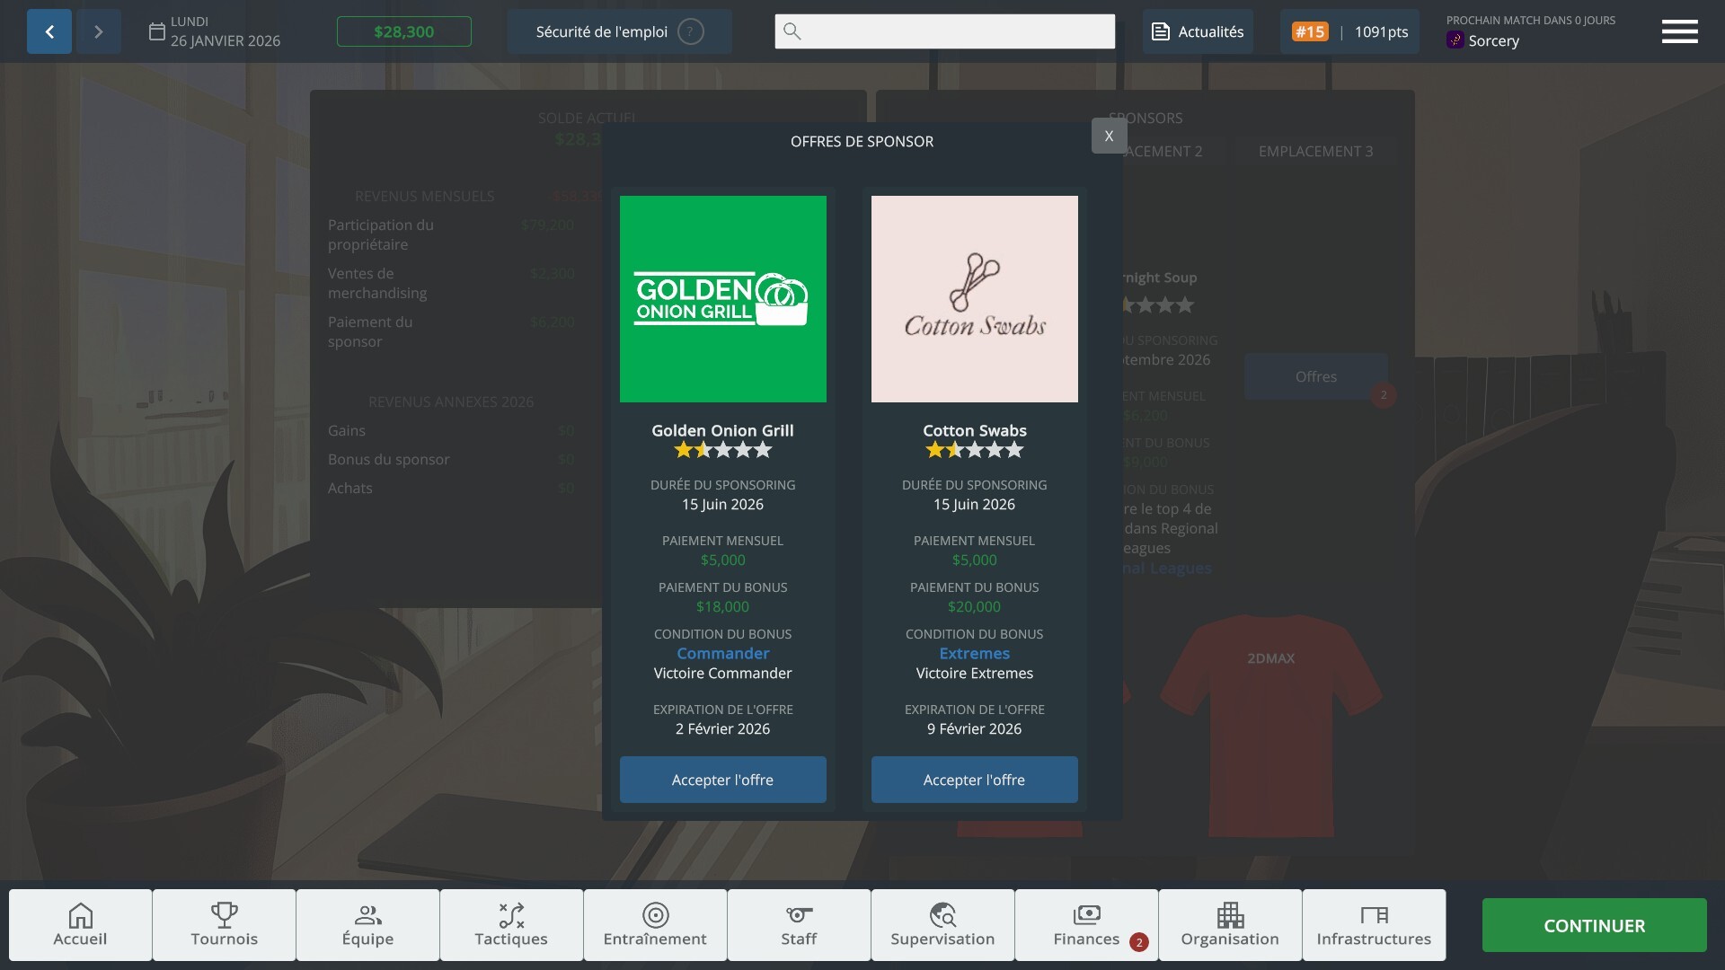Click the $18,000 bonus under Golden Onion Grill
The height and width of the screenshot is (970, 1725).
coord(723,606)
